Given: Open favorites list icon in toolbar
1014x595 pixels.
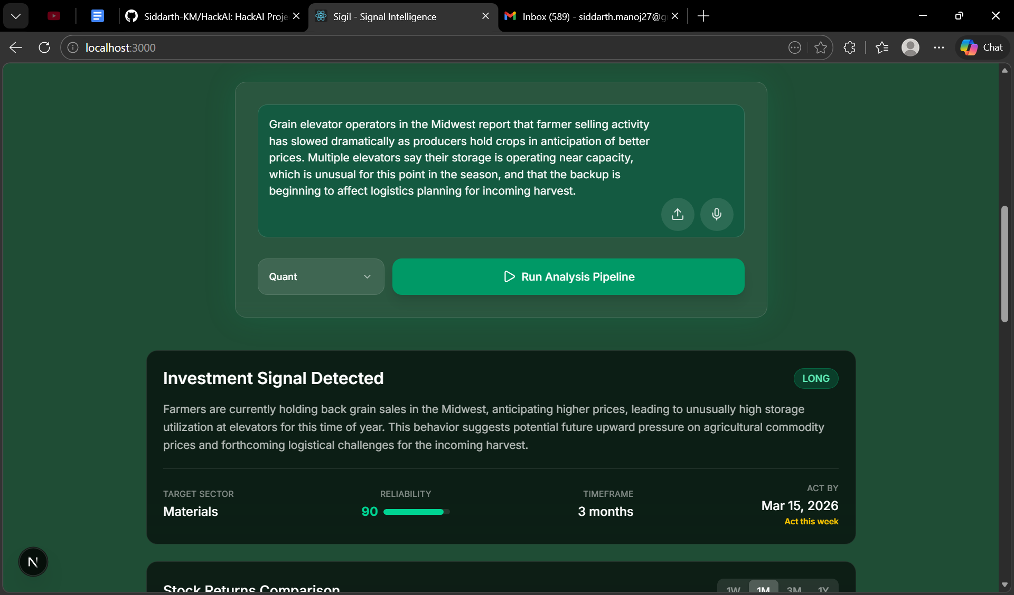Looking at the screenshot, I should (x=881, y=47).
